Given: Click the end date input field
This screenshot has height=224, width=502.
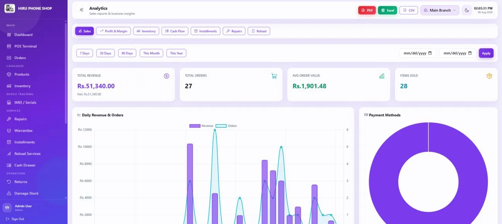Looking at the screenshot, I should (x=458, y=53).
